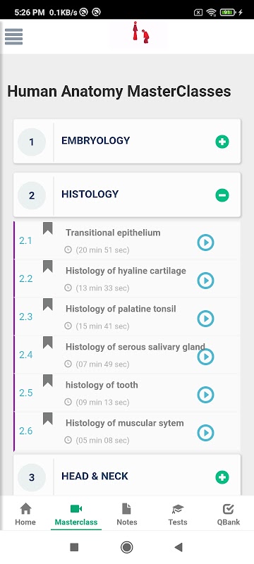
Task: Open Histology of serous salivary gland title
Action: pyautogui.click(x=135, y=347)
